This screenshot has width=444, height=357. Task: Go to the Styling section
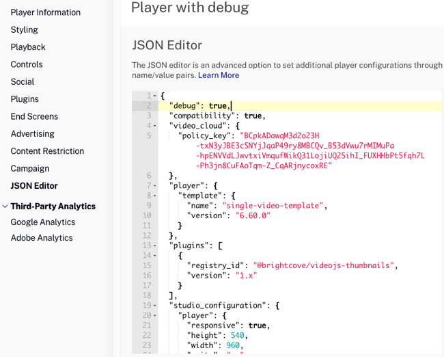click(x=25, y=30)
